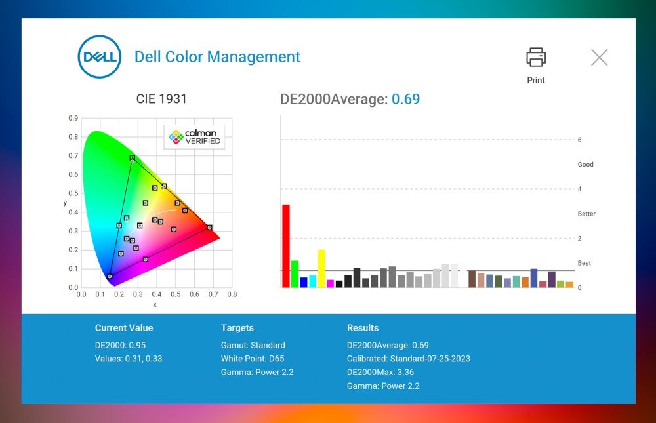Click the Print printer icon
Viewport: 656px width, 423px height.
coord(536,57)
